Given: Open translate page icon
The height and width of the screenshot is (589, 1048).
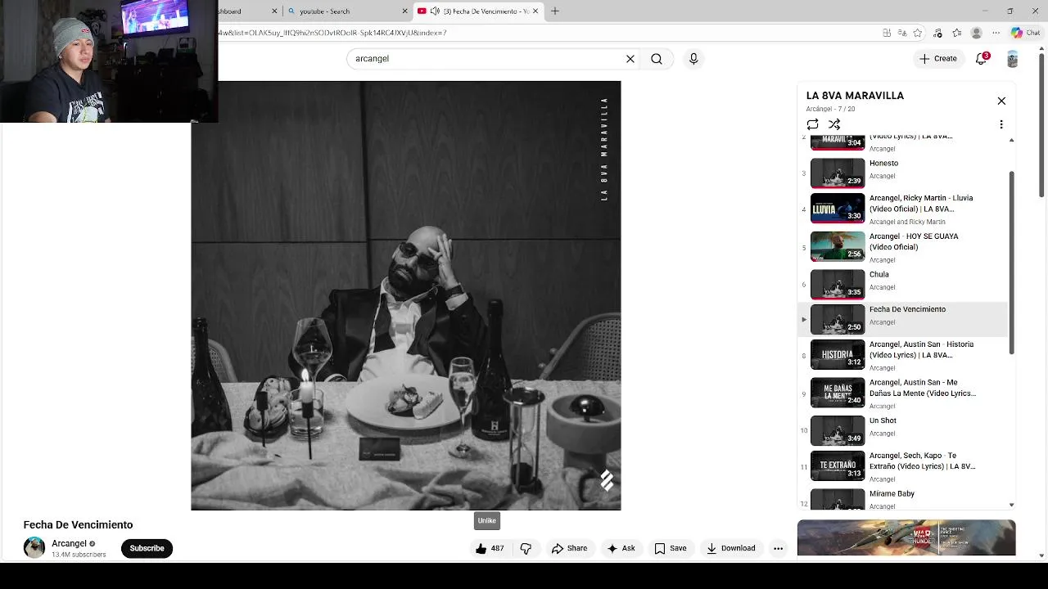Looking at the screenshot, I should point(902,33).
